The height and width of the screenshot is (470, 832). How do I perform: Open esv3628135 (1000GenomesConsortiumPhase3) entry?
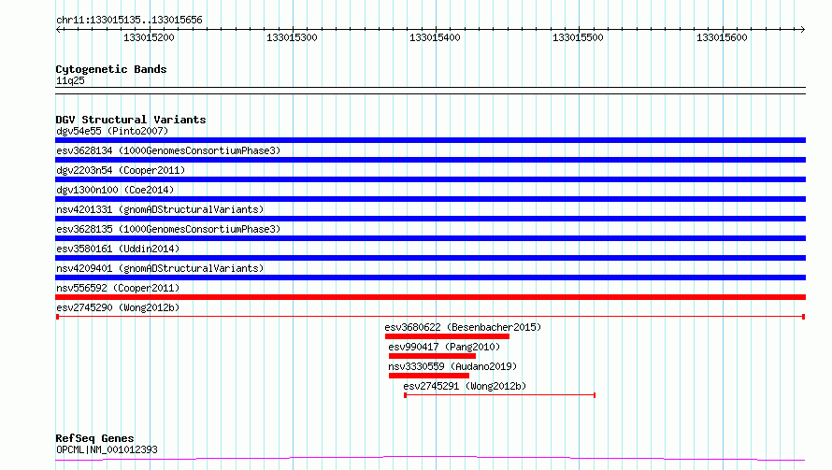[x=168, y=229]
